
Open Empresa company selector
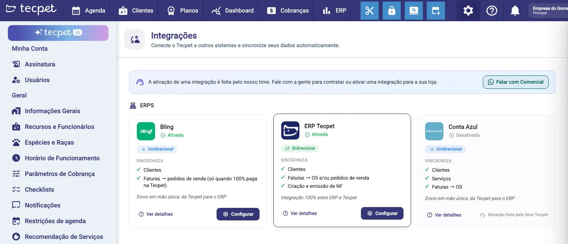(x=548, y=11)
